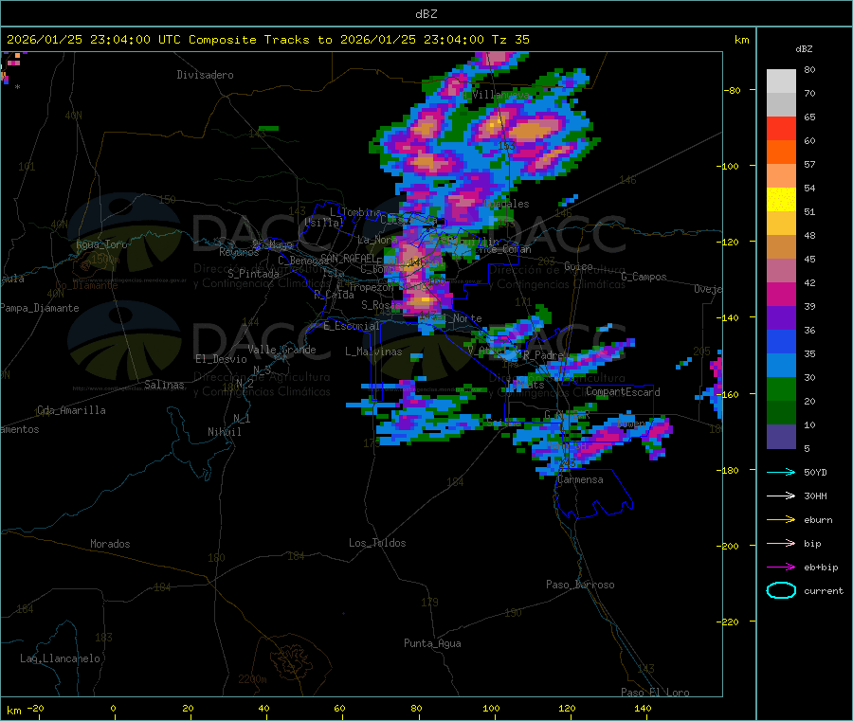This screenshot has height=721, width=853.
Task: Select the dark green 10-20 dBZ swatch
Action: point(781,413)
